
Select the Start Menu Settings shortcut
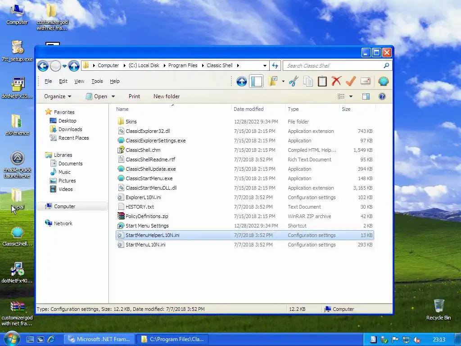pos(147,226)
